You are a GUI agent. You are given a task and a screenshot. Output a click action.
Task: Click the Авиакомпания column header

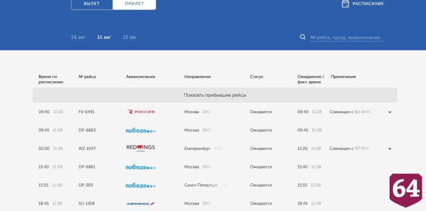tap(141, 77)
